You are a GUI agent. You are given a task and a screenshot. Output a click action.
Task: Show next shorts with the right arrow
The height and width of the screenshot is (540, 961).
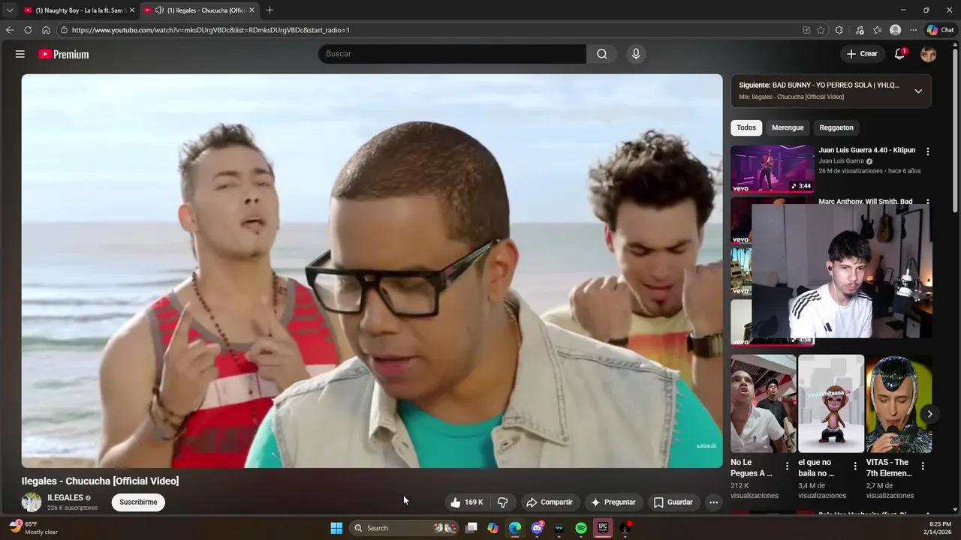(929, 414)
